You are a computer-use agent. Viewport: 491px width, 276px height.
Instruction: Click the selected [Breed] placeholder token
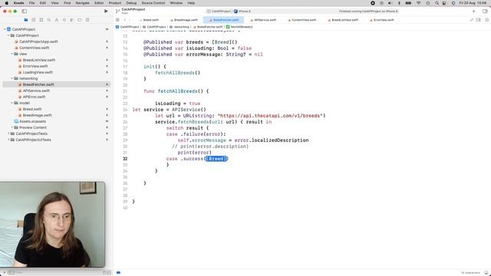[x=216, y=159]
